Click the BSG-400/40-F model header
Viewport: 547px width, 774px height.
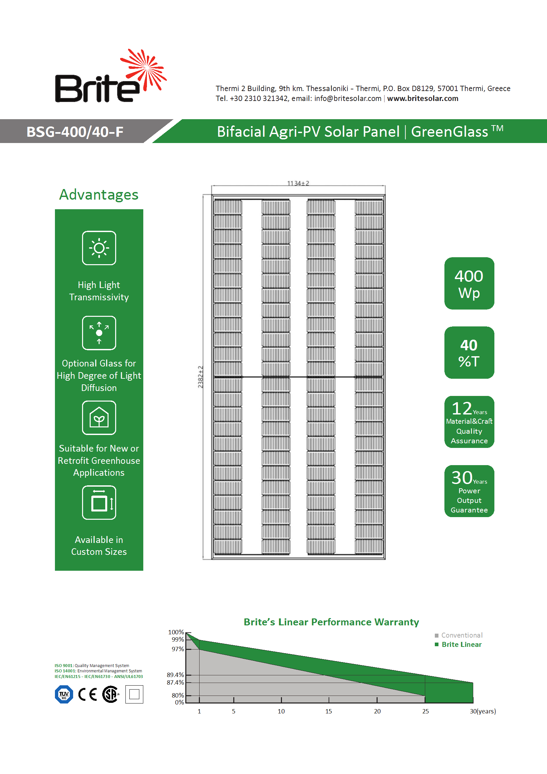pyautogui.click(x=75, y=131)
